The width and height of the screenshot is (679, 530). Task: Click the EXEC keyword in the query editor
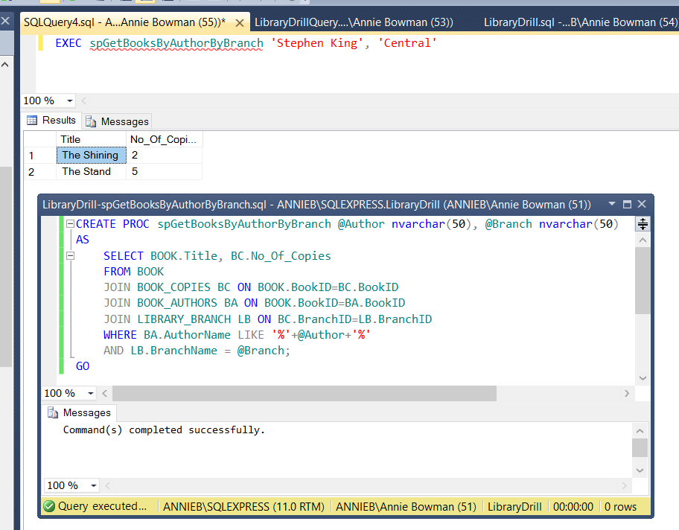coord(68,43)
